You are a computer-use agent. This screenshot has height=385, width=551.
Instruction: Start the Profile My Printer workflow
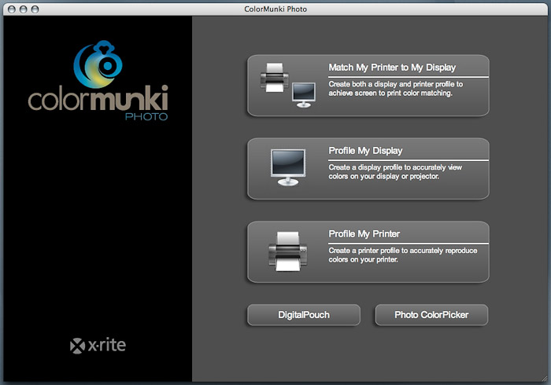point(364,234)
